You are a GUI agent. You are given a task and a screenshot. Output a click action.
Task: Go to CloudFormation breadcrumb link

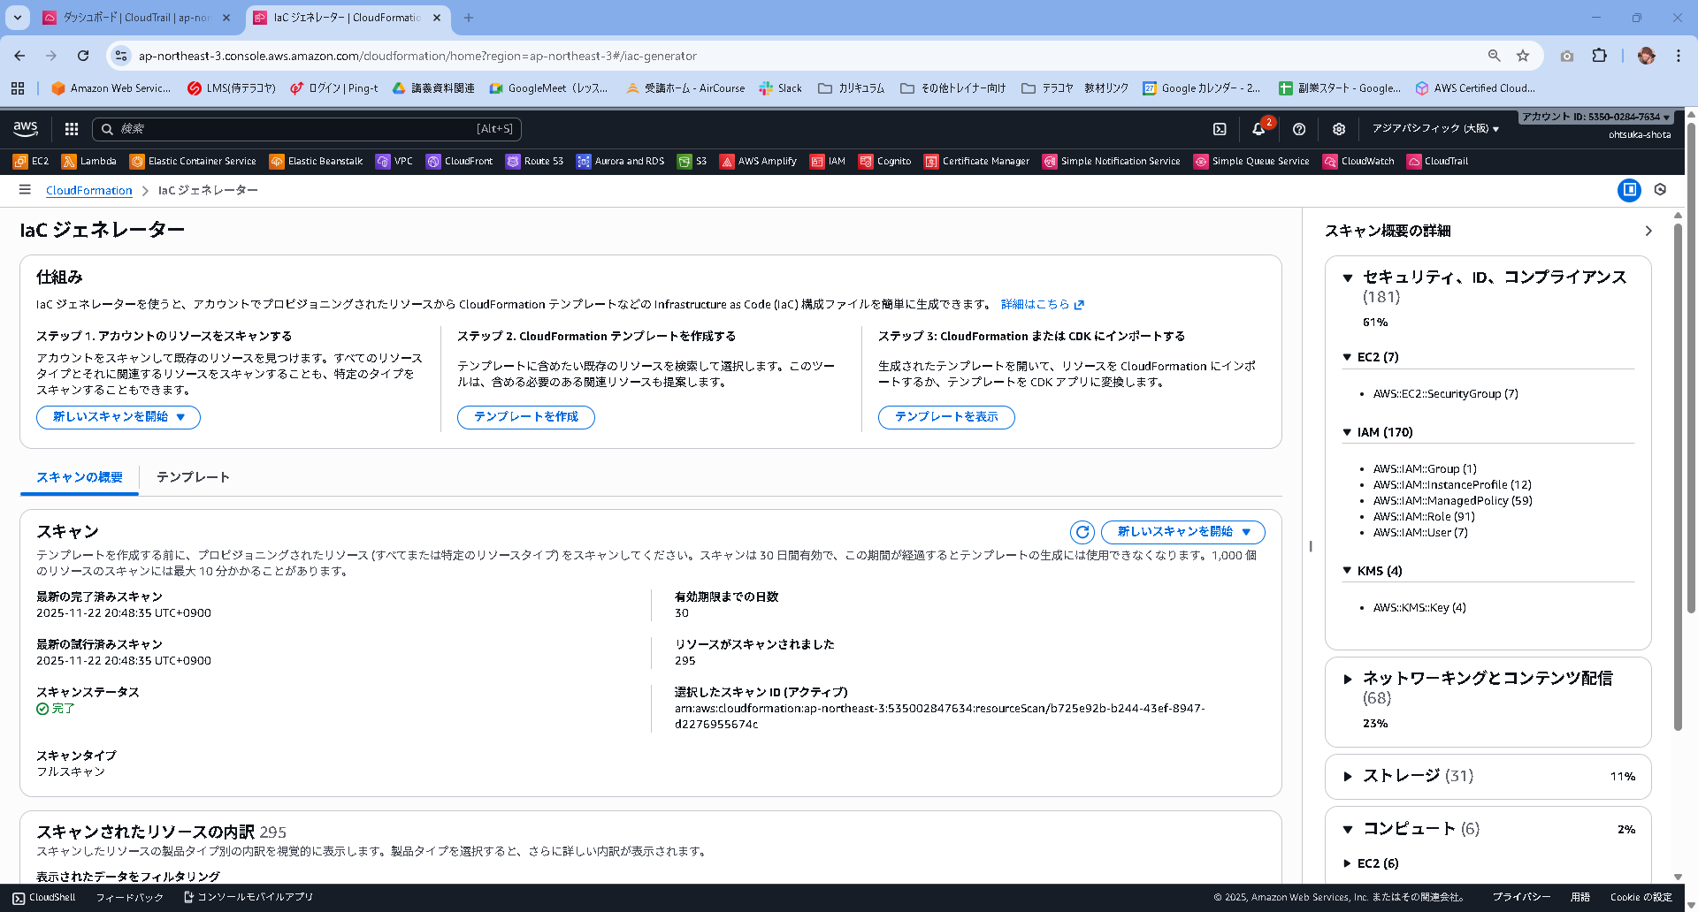tap(89, 190)
